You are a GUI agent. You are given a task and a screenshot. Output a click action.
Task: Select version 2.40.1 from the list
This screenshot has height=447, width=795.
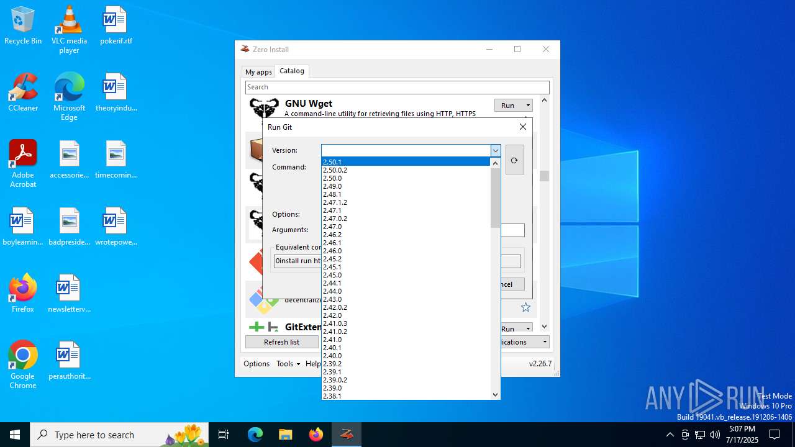(406, 348)
